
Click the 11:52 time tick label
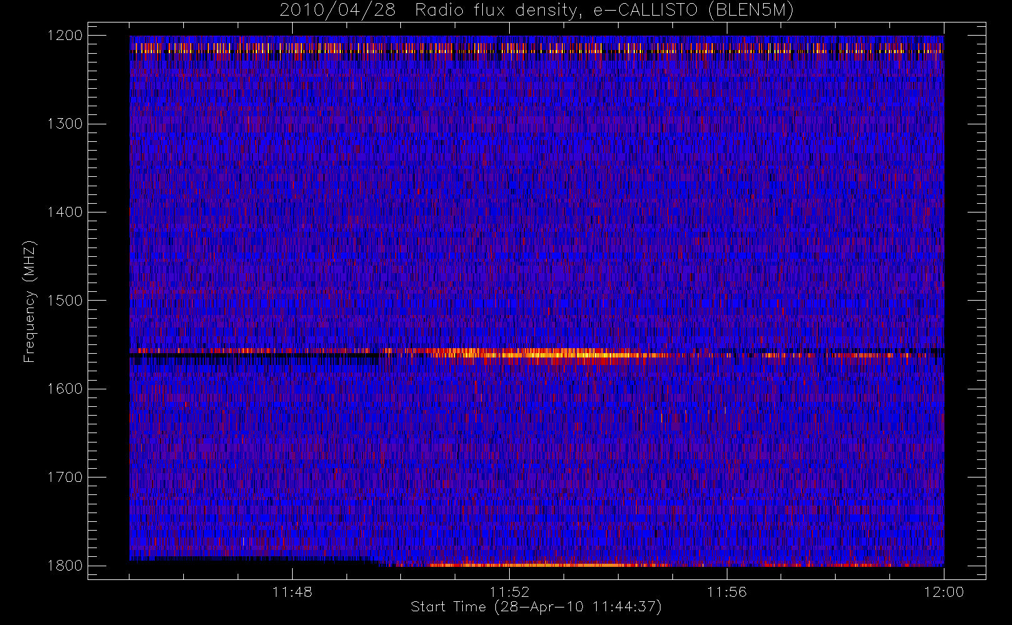coord(509,591)
